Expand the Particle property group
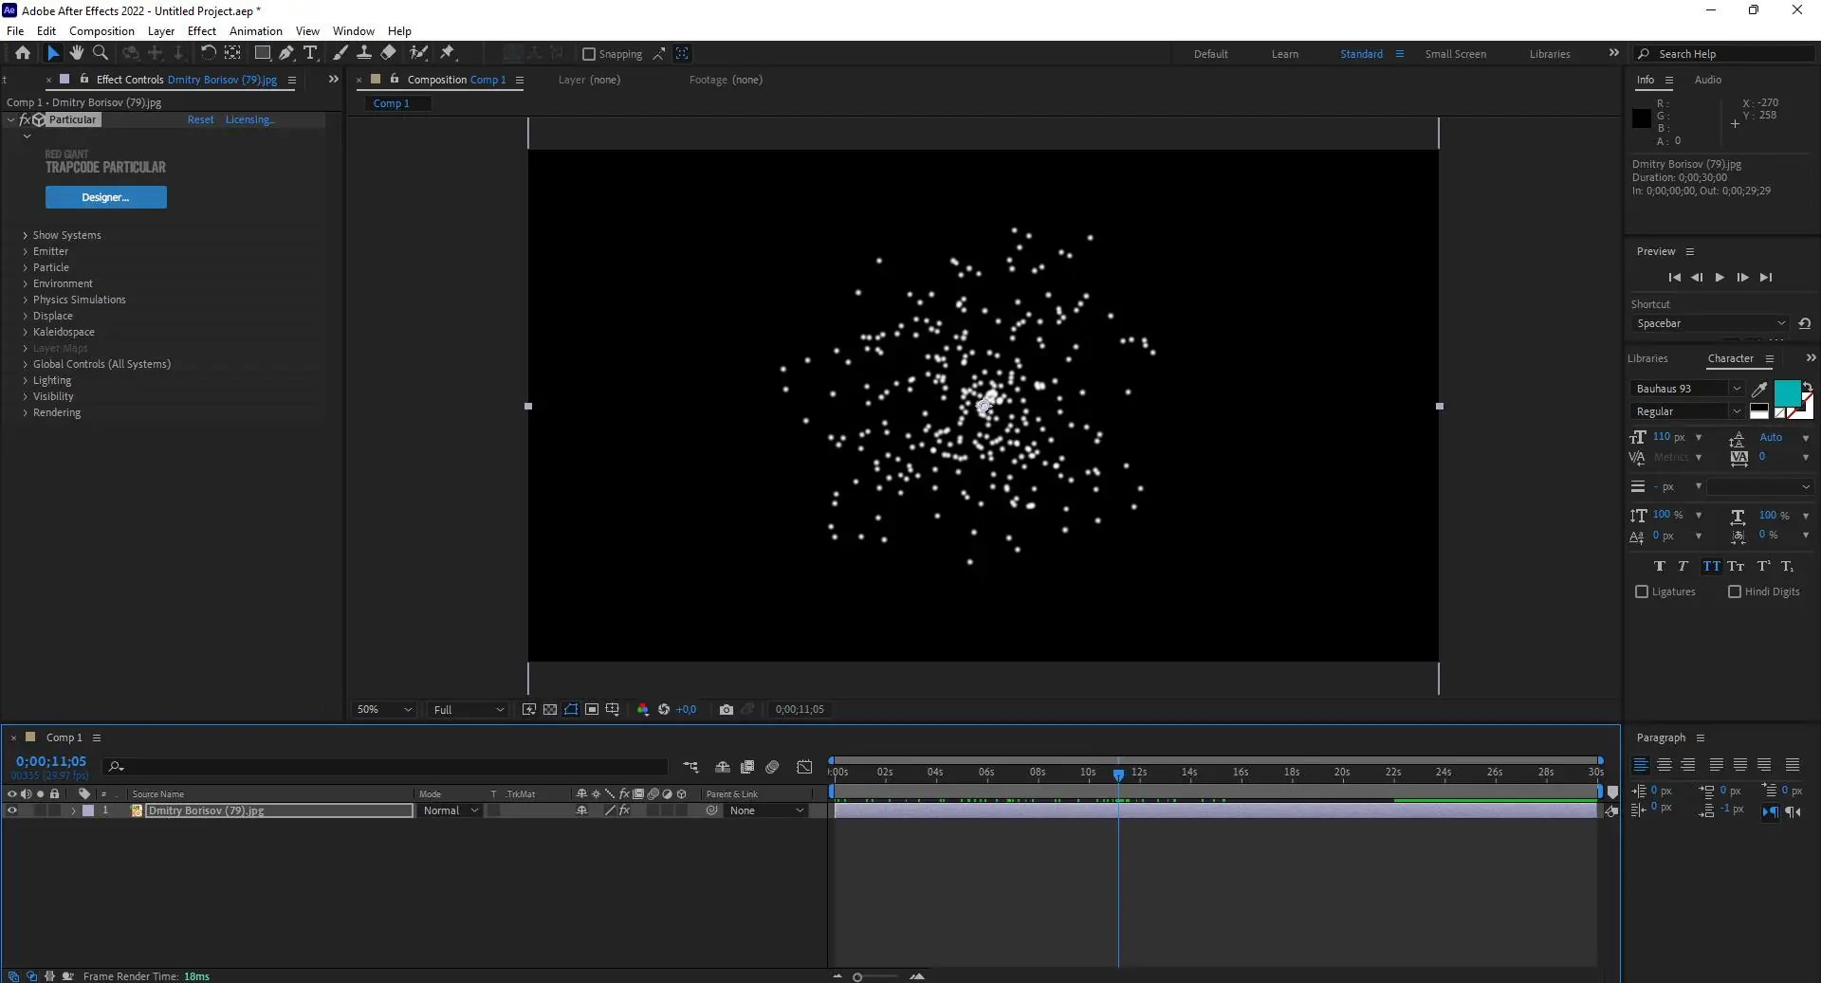The image size is (1821, 983). coord(26,267)
